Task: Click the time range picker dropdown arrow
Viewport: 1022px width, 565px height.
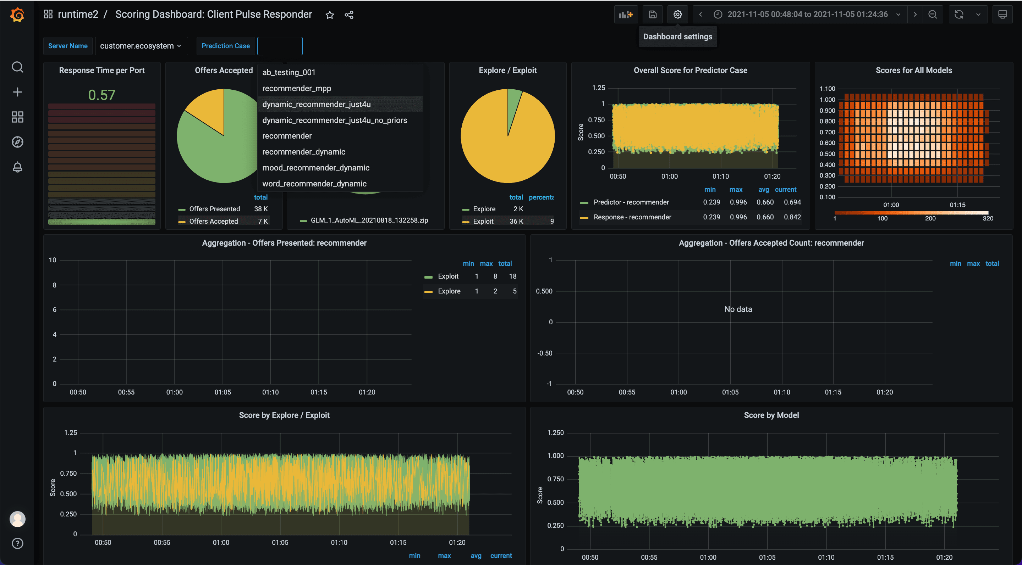Action: point(897,14)
